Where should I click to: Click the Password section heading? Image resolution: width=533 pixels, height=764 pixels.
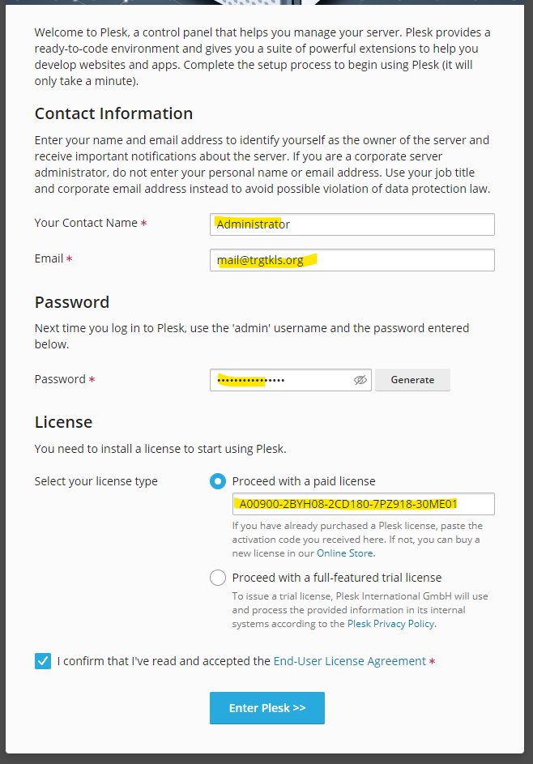tap(71, 302)
